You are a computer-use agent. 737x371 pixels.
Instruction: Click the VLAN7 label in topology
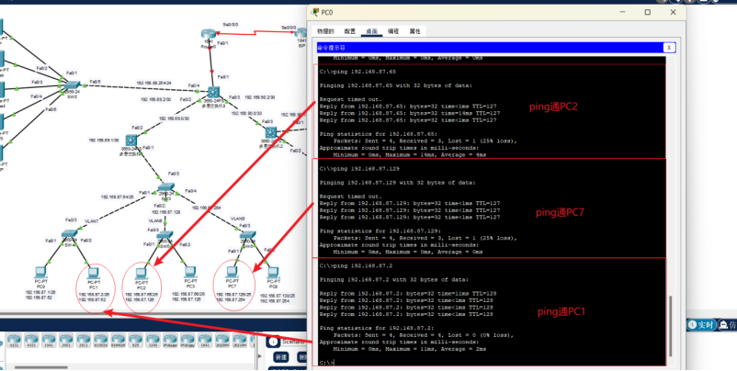(92, 220)
